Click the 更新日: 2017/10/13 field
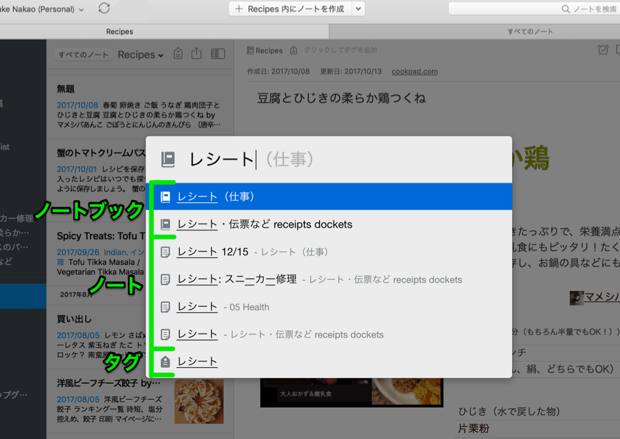Screen dimensions: 620x439 click(351, 71)
